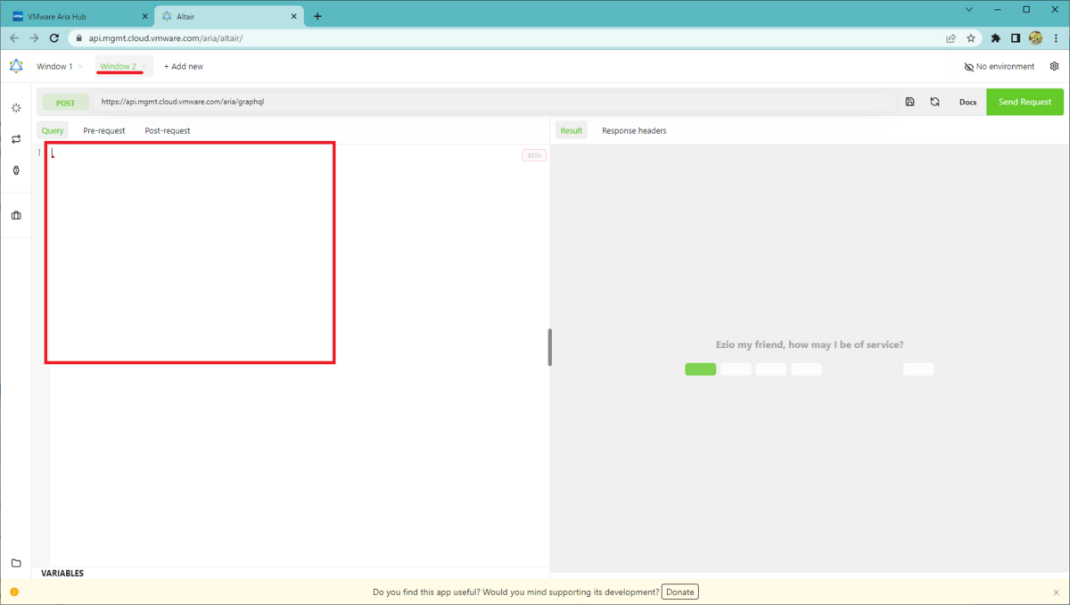Click the watch icon in left sidebar
Image resolution: width=1070 pixels, height=605 pixels.
pyautogui.click(x=16, y=170)
